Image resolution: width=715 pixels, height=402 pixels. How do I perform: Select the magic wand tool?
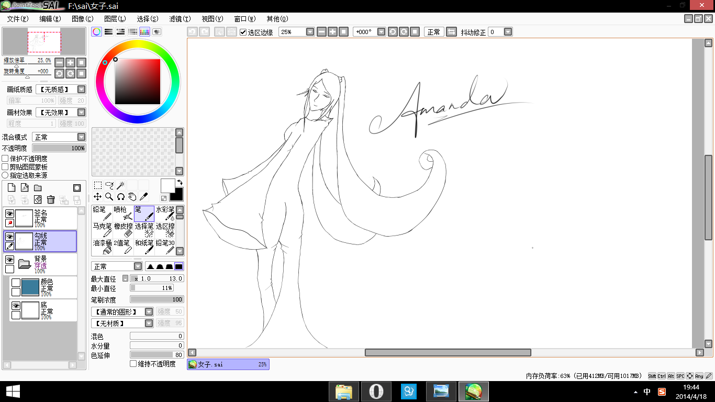pyautogui.click(x=120, y=185)
